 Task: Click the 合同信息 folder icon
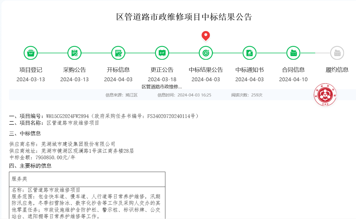(x=293, y=53)
